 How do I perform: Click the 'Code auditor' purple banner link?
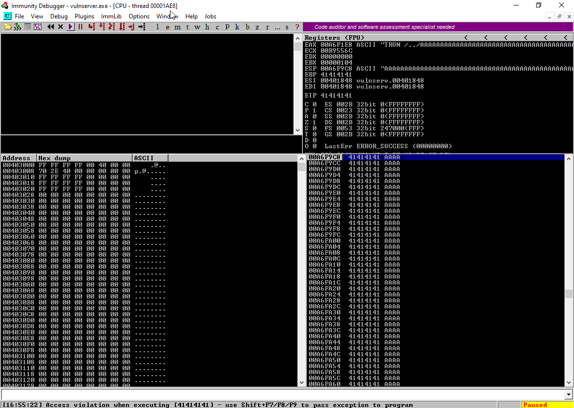tap(384, 27)
